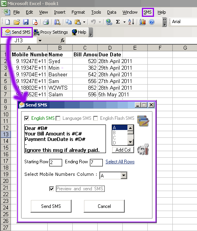Click the Permission document icon

35,22
